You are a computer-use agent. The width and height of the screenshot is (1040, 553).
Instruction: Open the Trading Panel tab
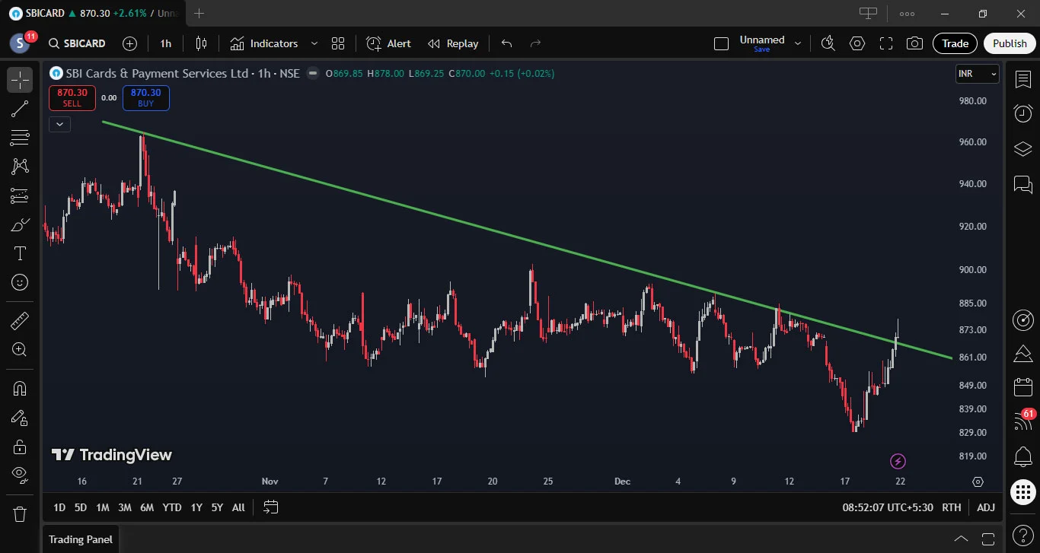[x=81, y=539]
